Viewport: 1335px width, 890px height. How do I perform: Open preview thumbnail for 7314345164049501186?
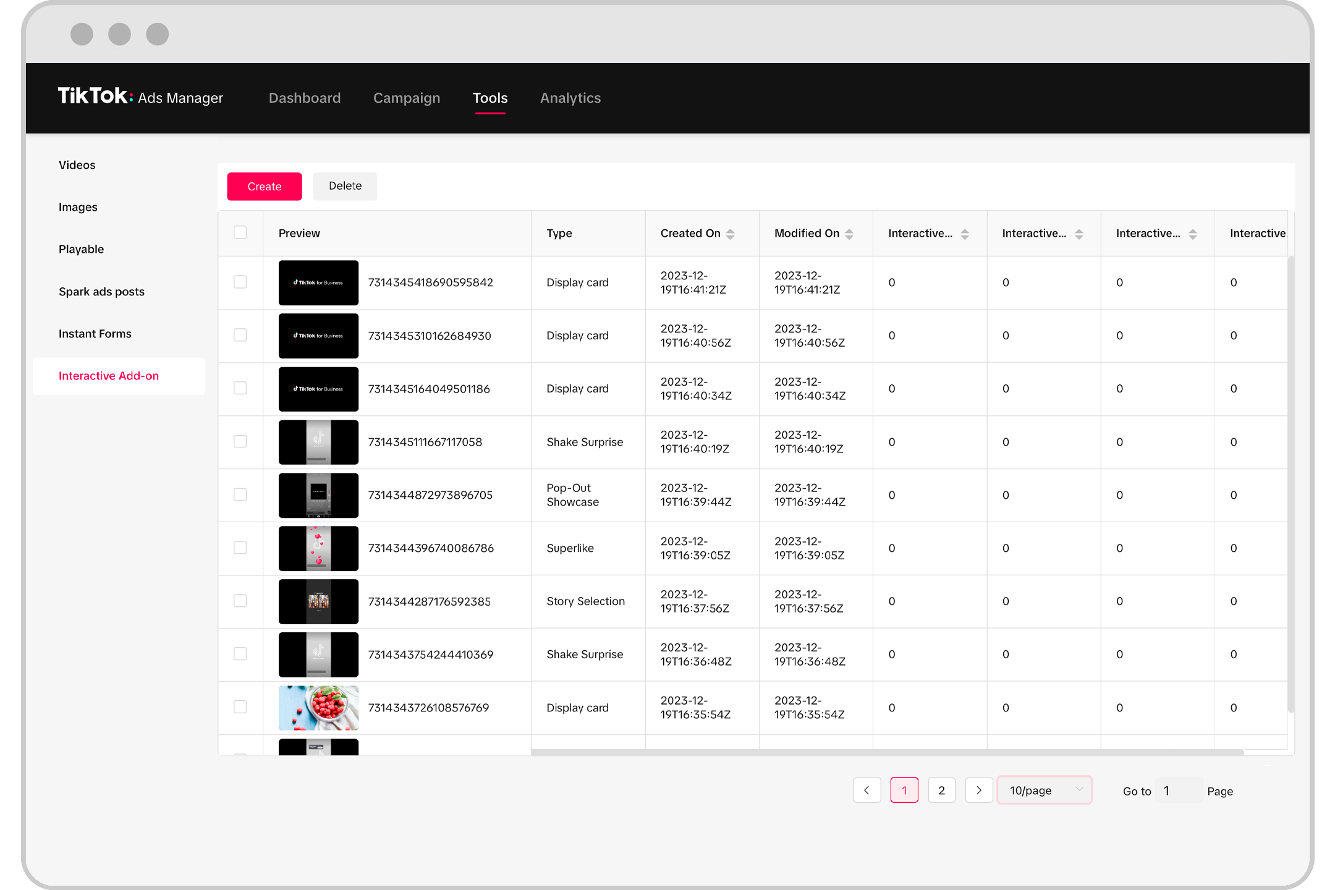(x=318, y=389)
